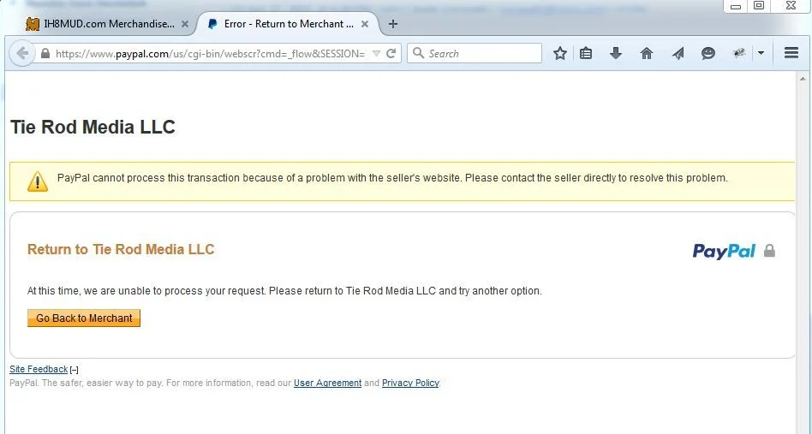This screenshot has height=434, width=812.
Task: Click the padlock site security icon
Action: [x=45, y=53]
